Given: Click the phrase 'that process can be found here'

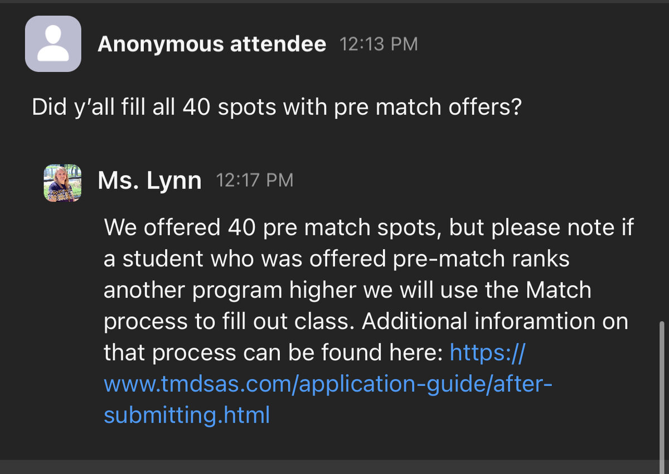Looking at the screenshot, I should (273, 352).
